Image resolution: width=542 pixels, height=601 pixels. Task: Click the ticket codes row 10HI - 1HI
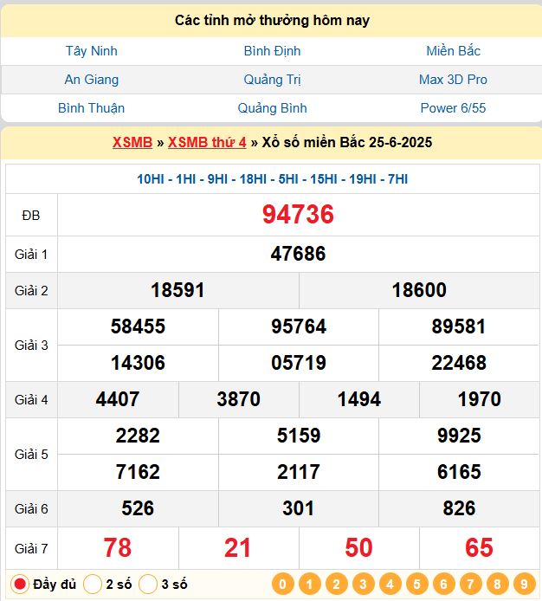coord(272,179)
